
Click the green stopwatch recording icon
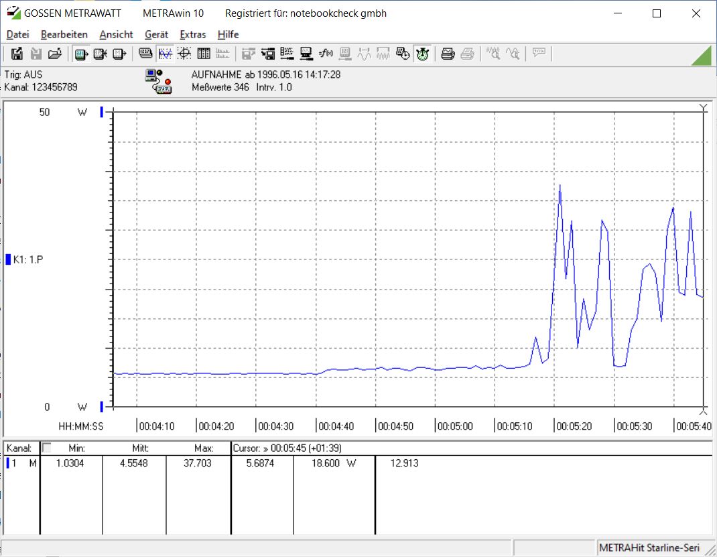(x=423, y=54)
